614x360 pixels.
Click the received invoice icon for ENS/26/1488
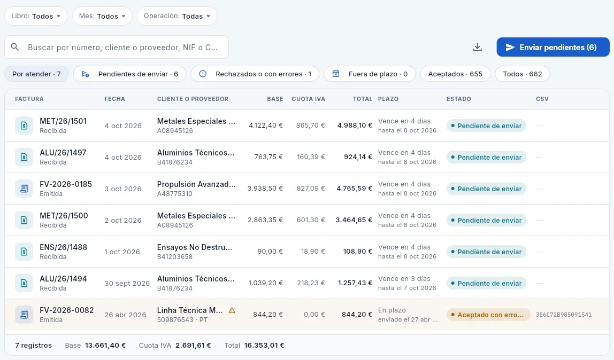24,252
